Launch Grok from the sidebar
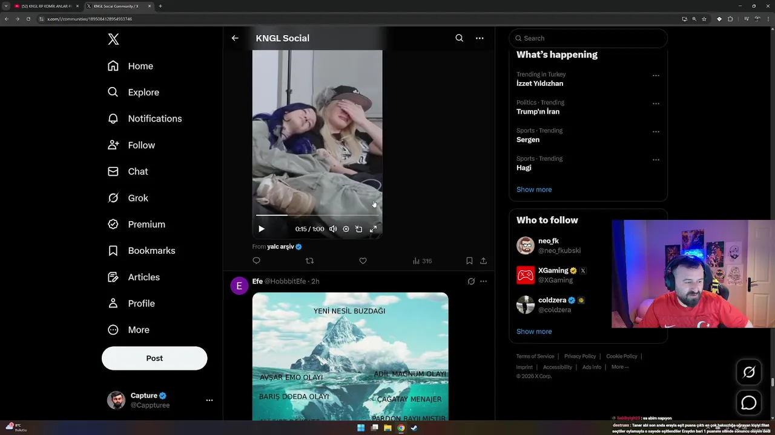775x435 pixels. 127,198
